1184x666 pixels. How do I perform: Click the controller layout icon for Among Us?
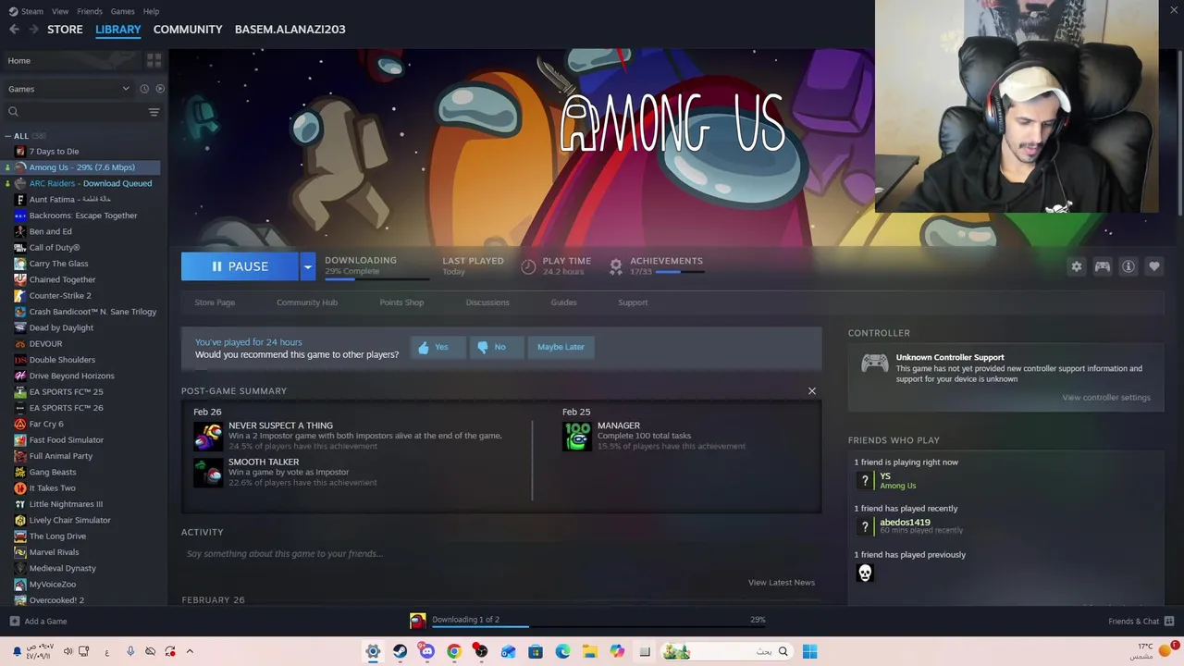pyautogui.click(x=1103, y=266)
